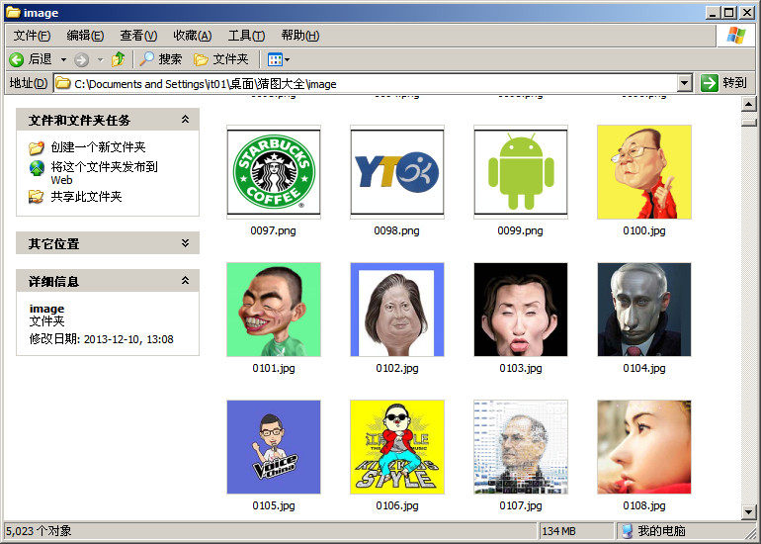This screenshot has width=761, height=544.
Task: Click the 转到 Go label
Action: click(734, 83)
